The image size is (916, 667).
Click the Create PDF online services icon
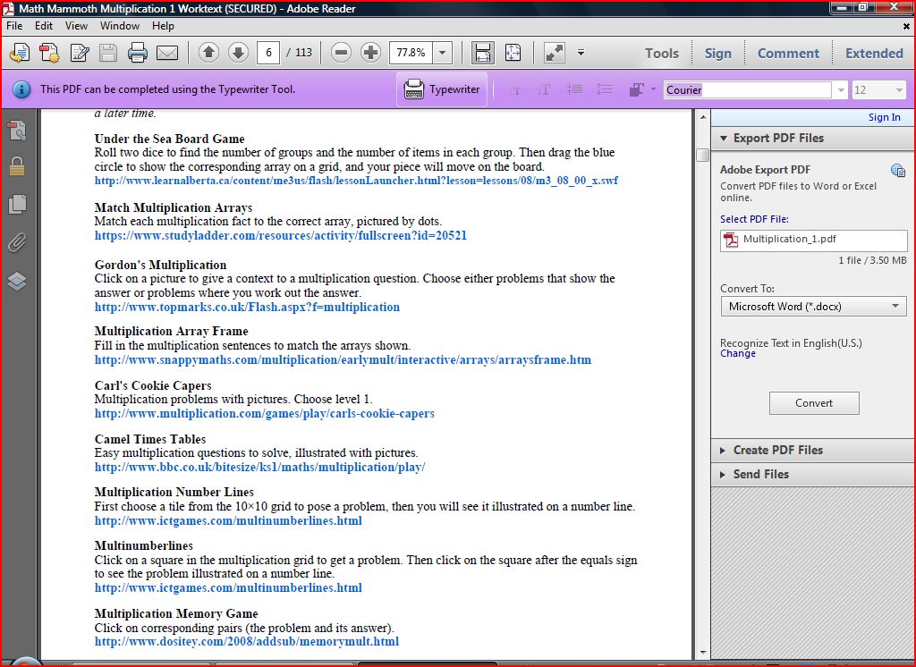coord(49,53)
